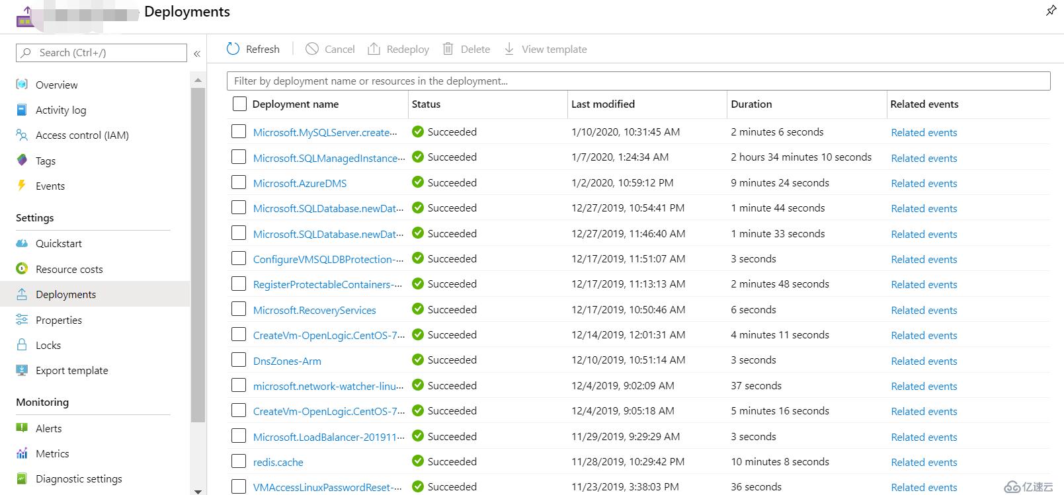The width and height of the screenshot is (1064, 495).
Task: Click the View template download icon
Action: [x=509, y=49]
